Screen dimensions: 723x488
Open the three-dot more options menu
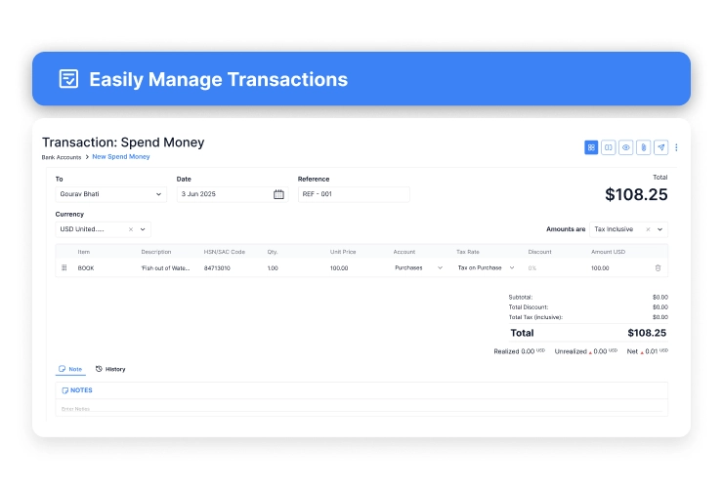coord(676,147)
